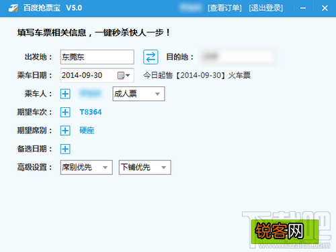Click the 硬座 seat type entry
This screenshot has height=252, width=336.
[x=87, y=131]
